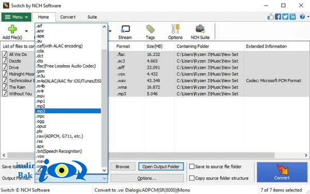The width and height of the screenshot is (310, 194).
Task: Open the Add File(s) dropdown arrow
Action: [26, 31]
